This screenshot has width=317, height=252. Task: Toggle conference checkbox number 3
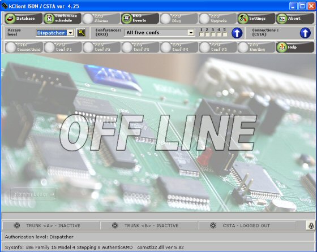pyautogui.click(x=213, y=34)
